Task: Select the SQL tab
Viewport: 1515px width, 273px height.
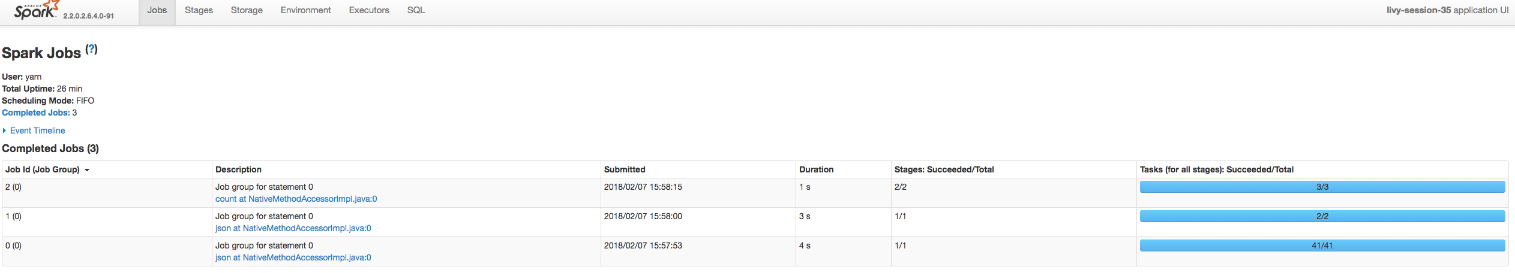Action: [416, 10]
